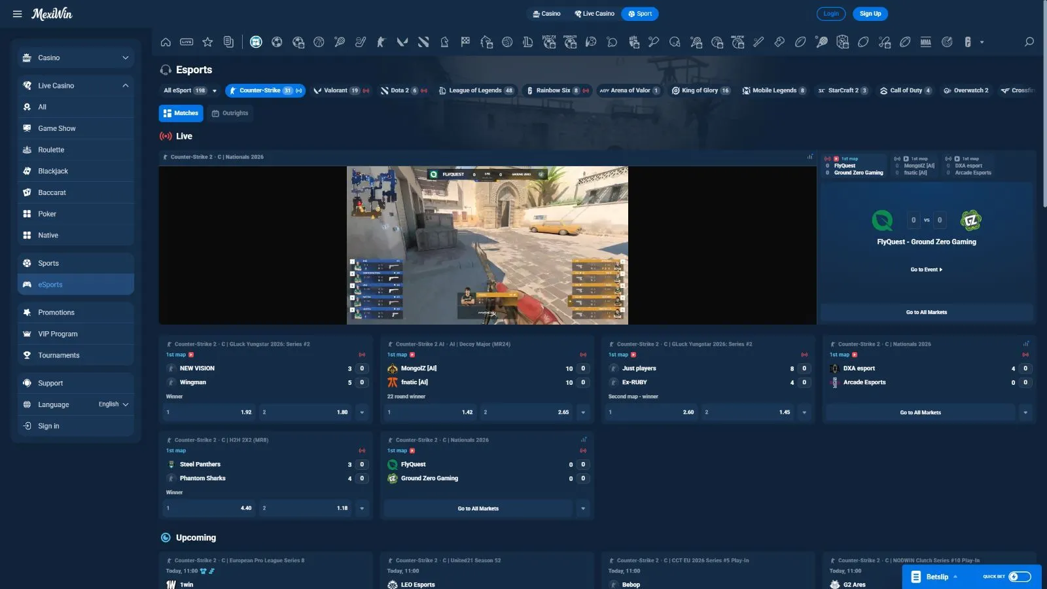Select the Matches tab
The image size is (1047, 589).
(x=181, y=113)
